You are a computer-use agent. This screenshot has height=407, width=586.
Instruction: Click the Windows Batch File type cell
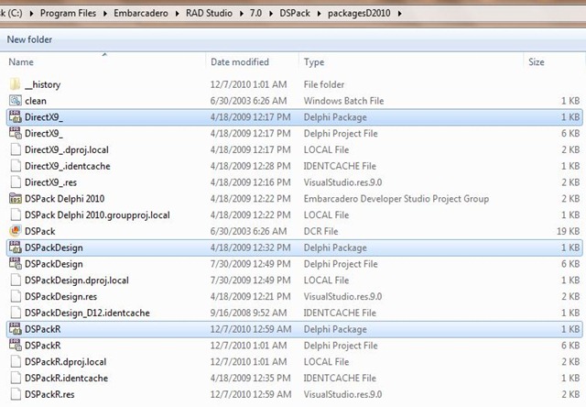[343, 101]
